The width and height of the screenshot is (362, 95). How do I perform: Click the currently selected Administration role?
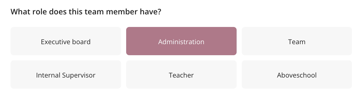pos(181,41)
